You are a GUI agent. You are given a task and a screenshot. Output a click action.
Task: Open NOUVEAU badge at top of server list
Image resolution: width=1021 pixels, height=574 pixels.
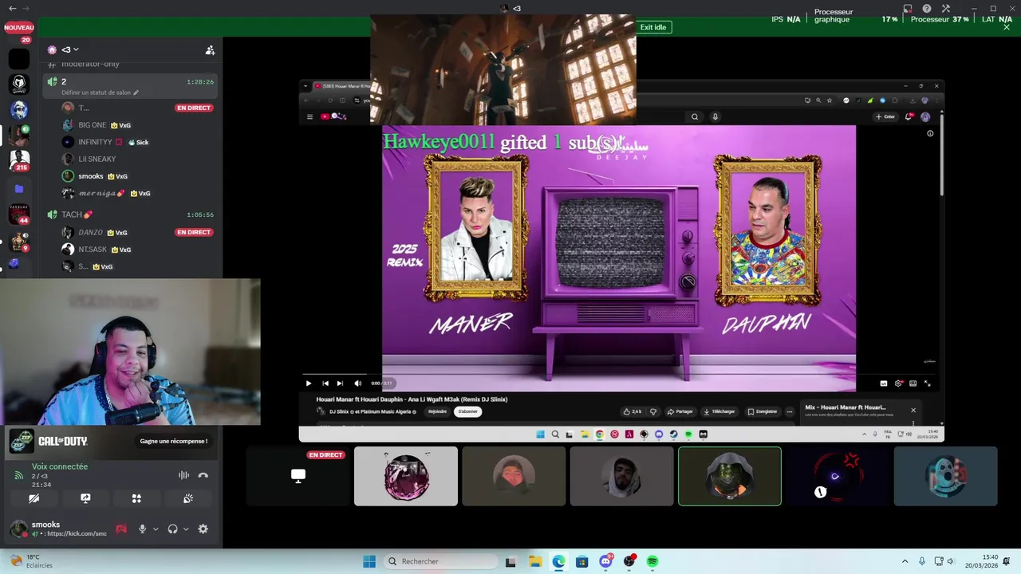point(19,27)
